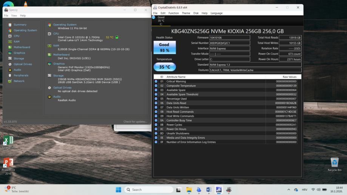Click the Good 93 % health status button

[x=165, y=47]
